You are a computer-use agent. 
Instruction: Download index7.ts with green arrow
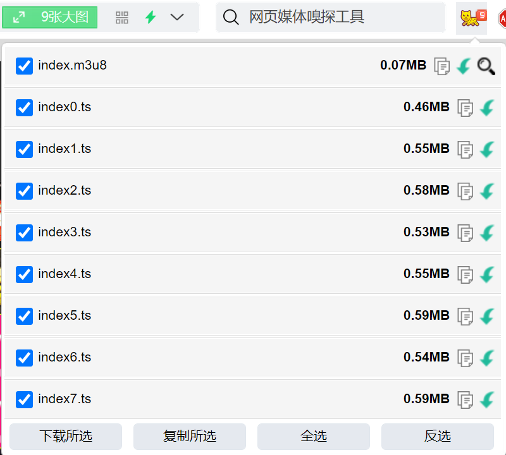[x=487, y=400]
